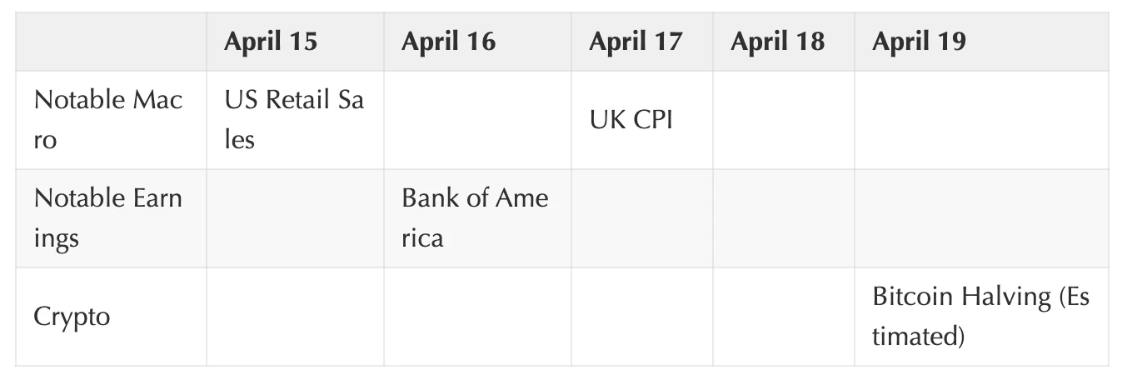Select the UK CPI cell
Screen dimensions: 1122x375
(631, 120)
